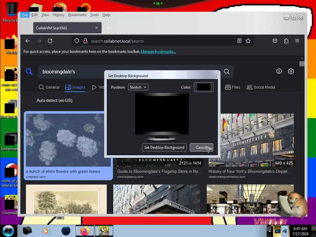Open the History menu
This screenshot has width=316, height=237.
pos(58,15)
